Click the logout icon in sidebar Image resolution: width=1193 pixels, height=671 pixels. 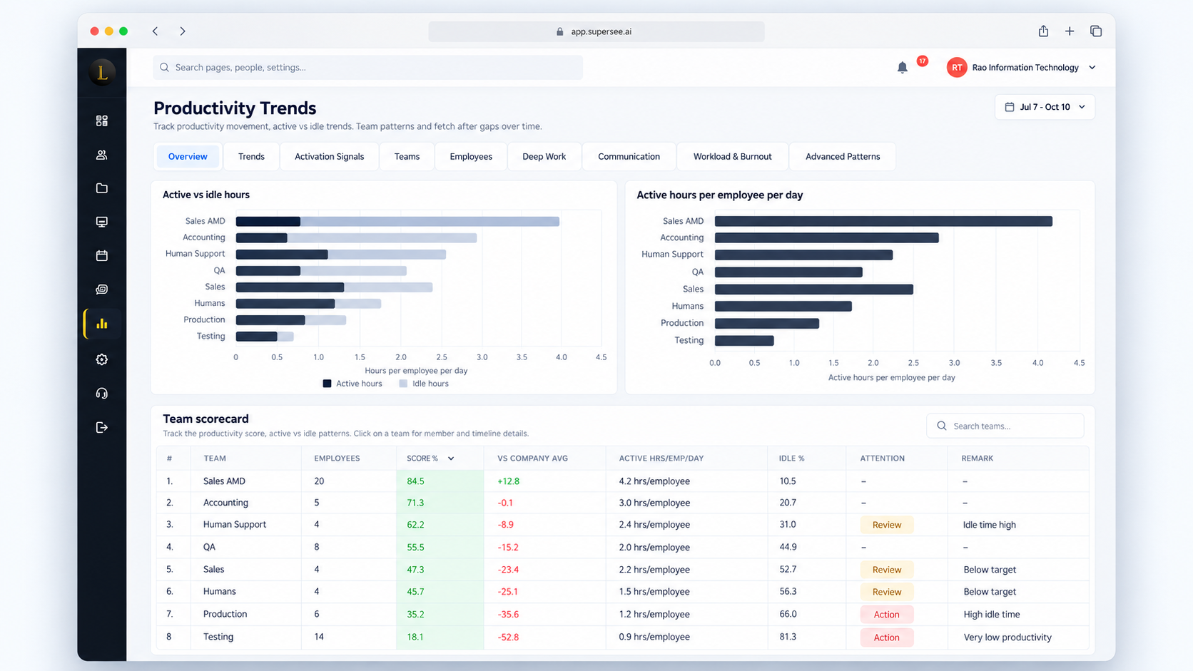point(102,427)
